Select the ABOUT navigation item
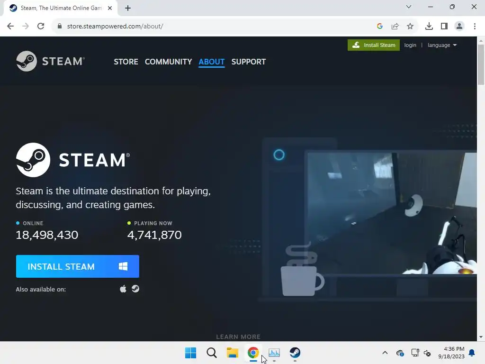This screenshot has height=364, width=485. pos(212,62)
